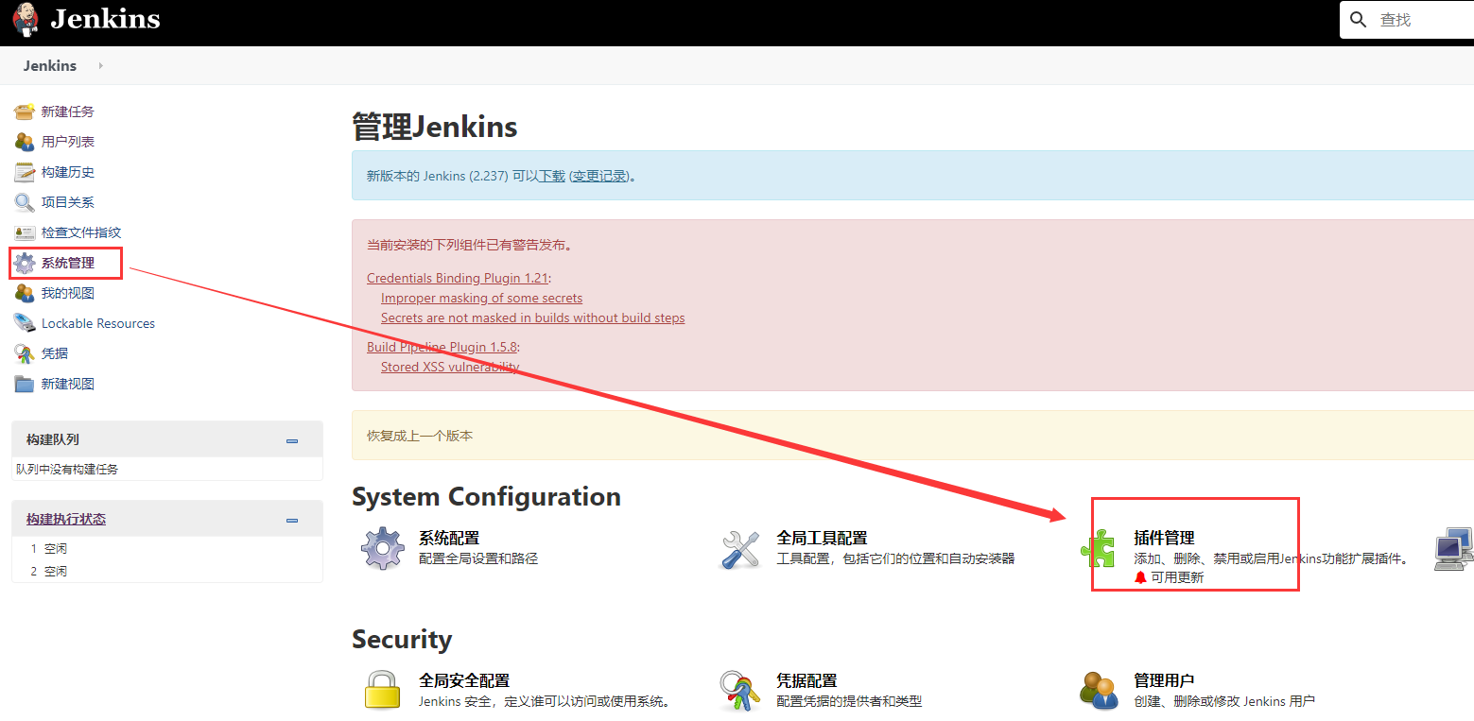This screenshot has width=1474, height=721.
Task: Click the 新建视图 folder icon
Action: tap(25, 384)
